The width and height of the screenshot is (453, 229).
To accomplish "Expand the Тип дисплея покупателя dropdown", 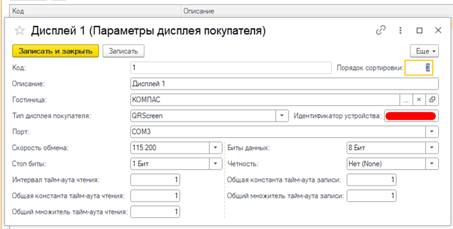I will click(x=282, y=116).
